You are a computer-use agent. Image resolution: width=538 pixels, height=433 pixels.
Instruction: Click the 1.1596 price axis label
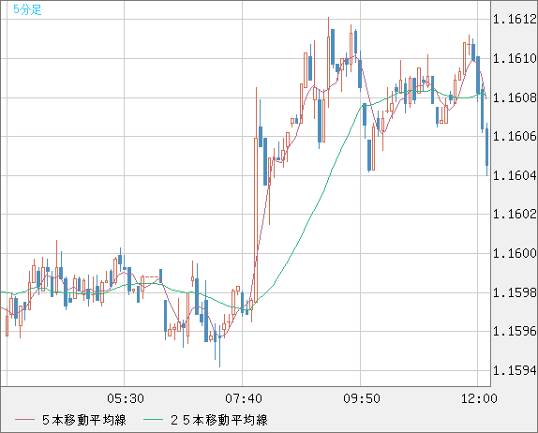pyautogui.click(x=515, y=331)
